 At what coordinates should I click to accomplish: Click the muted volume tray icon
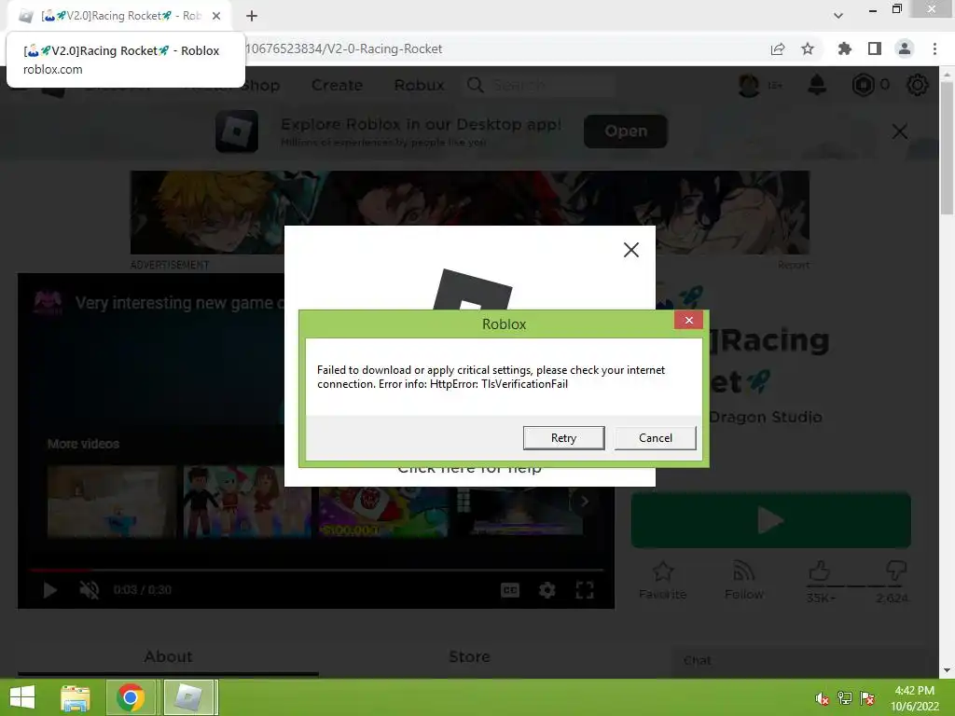click(x=823, y=698)
